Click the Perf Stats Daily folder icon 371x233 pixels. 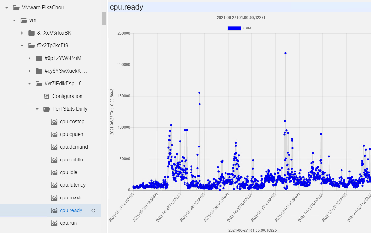coord(47,109)
